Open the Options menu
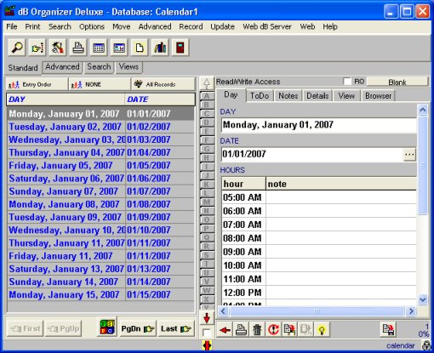Image resolution: width=434 pixels, height=353 pixels. pyautogui.click(x=92, y=26)
